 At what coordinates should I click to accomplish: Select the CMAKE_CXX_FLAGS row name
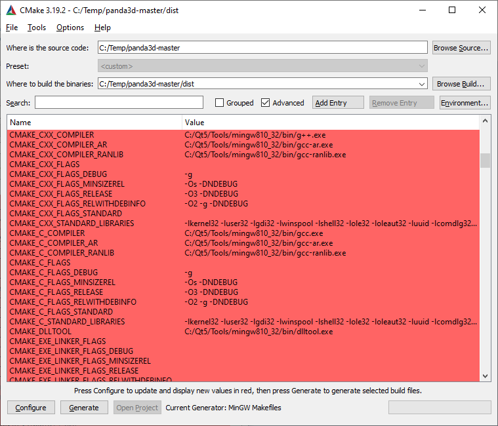pos(45,165)
